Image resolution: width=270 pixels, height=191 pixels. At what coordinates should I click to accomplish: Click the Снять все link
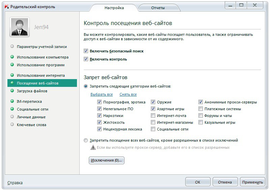(x=128, y=94)
